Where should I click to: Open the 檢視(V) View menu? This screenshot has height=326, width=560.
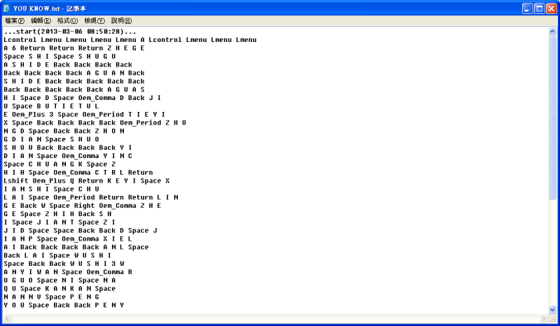pos(94,21)
